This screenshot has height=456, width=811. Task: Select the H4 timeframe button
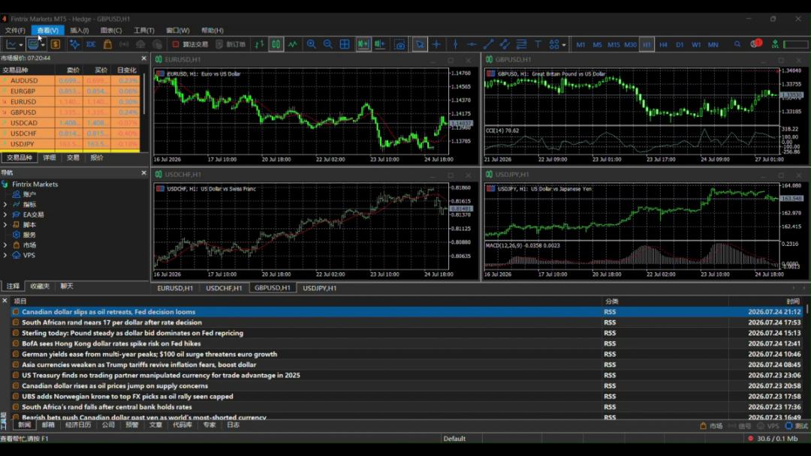click(x=663, y=45)
